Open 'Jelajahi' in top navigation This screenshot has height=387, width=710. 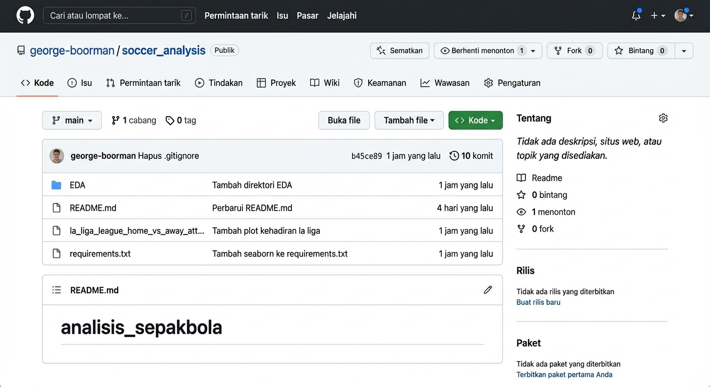point(342,16)
